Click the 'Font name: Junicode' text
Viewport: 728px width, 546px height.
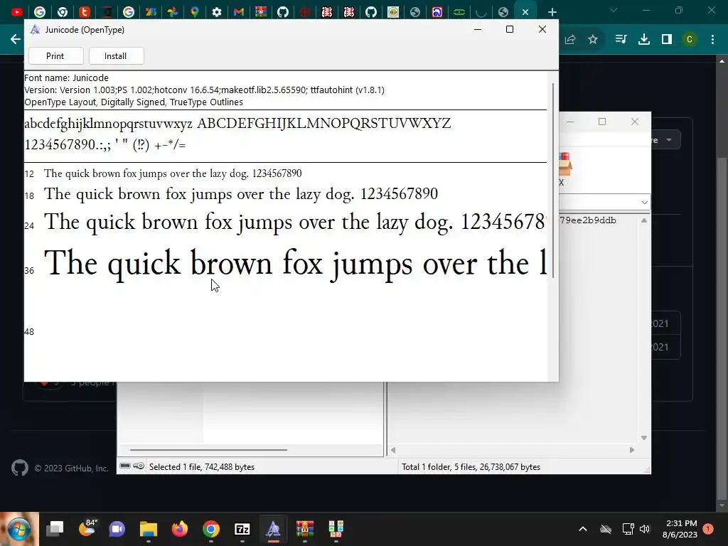66,78
